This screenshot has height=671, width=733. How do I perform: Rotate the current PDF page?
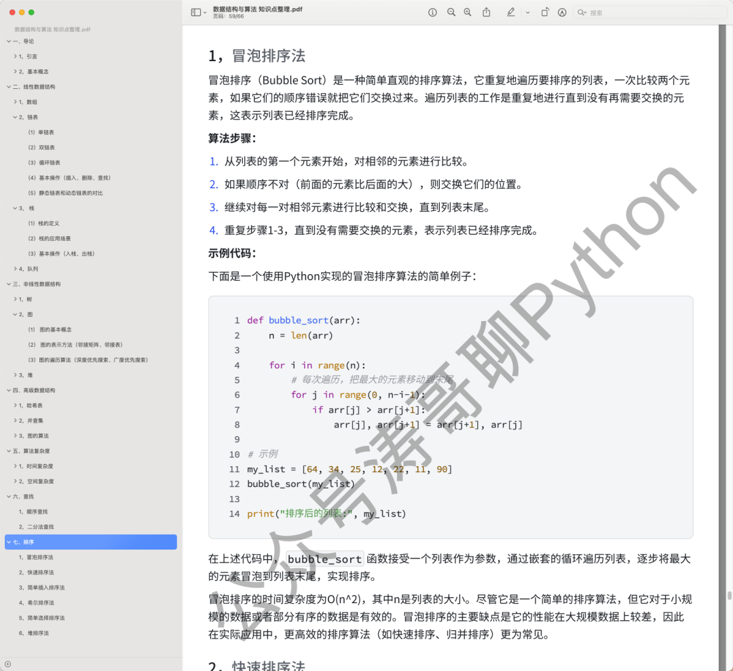pyautogui.click(x=545, y=12)
